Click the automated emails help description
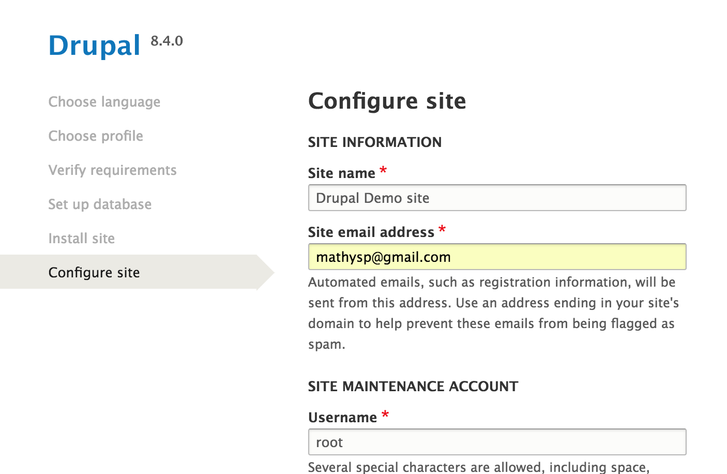727x474 pixels. point(494,313)
